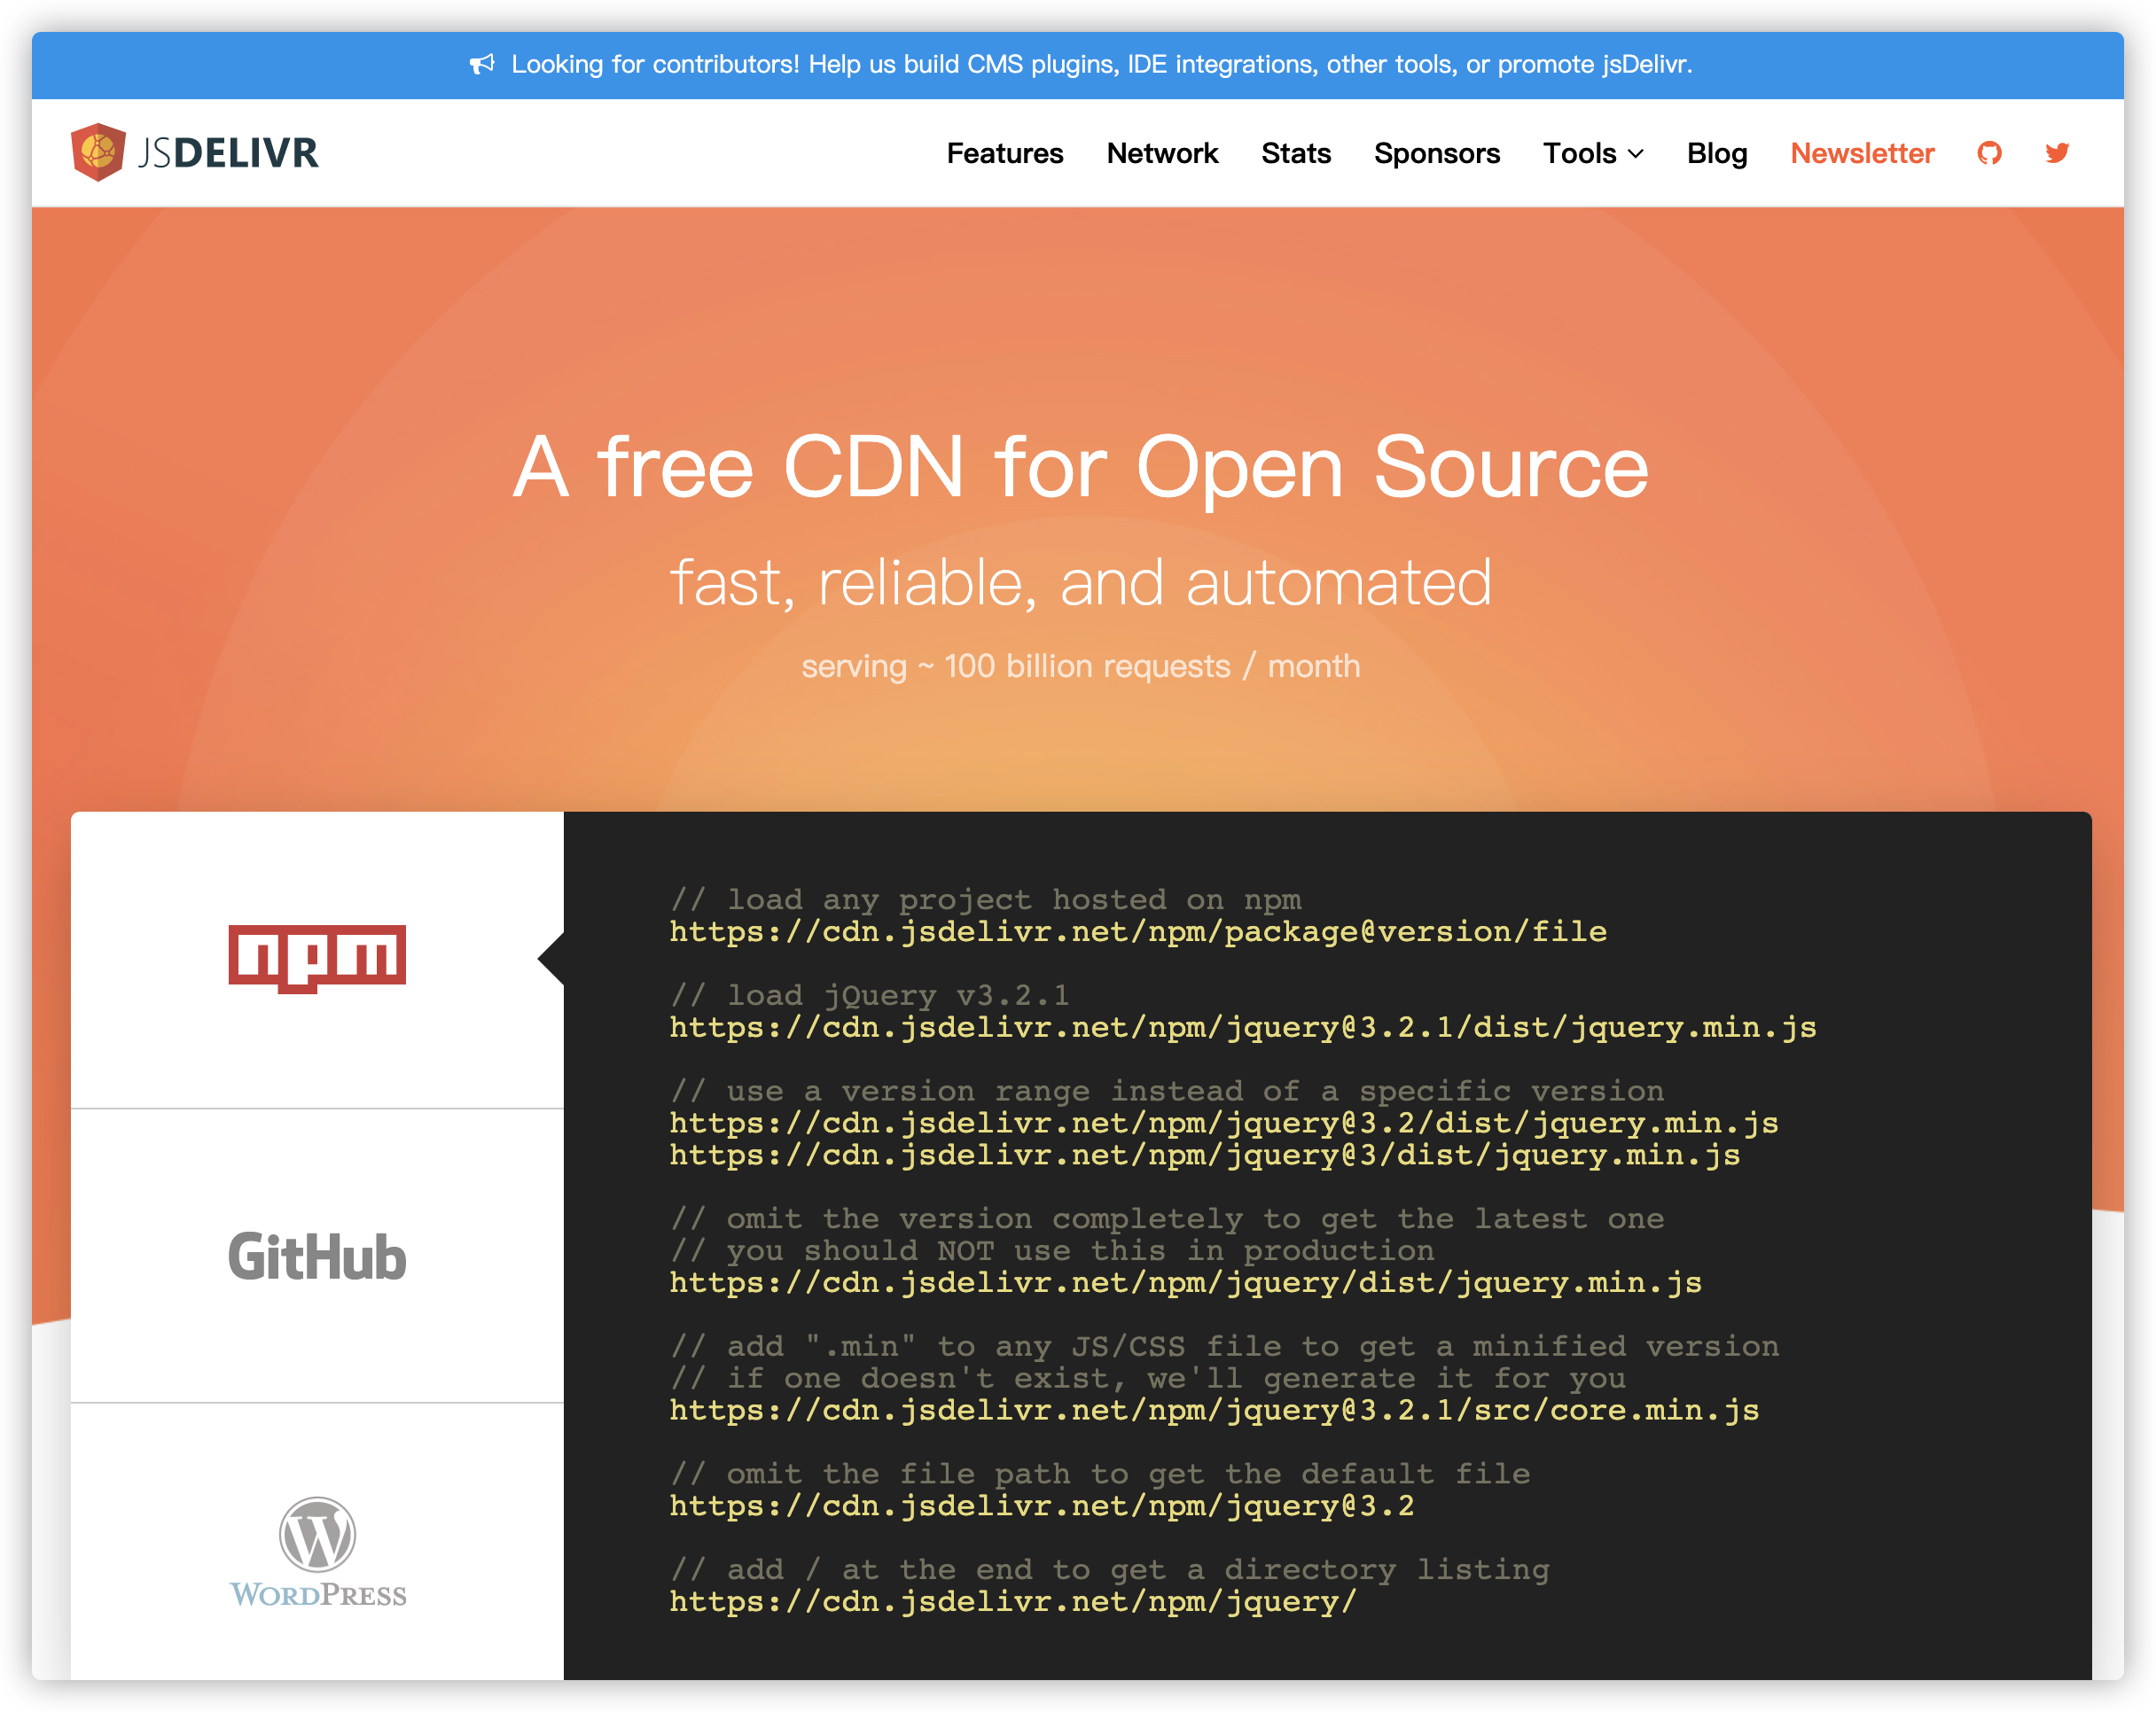2156x1712 pixels.
Task: Expand the Tools dropdown menu
Action: click(x=1580, y=153)
